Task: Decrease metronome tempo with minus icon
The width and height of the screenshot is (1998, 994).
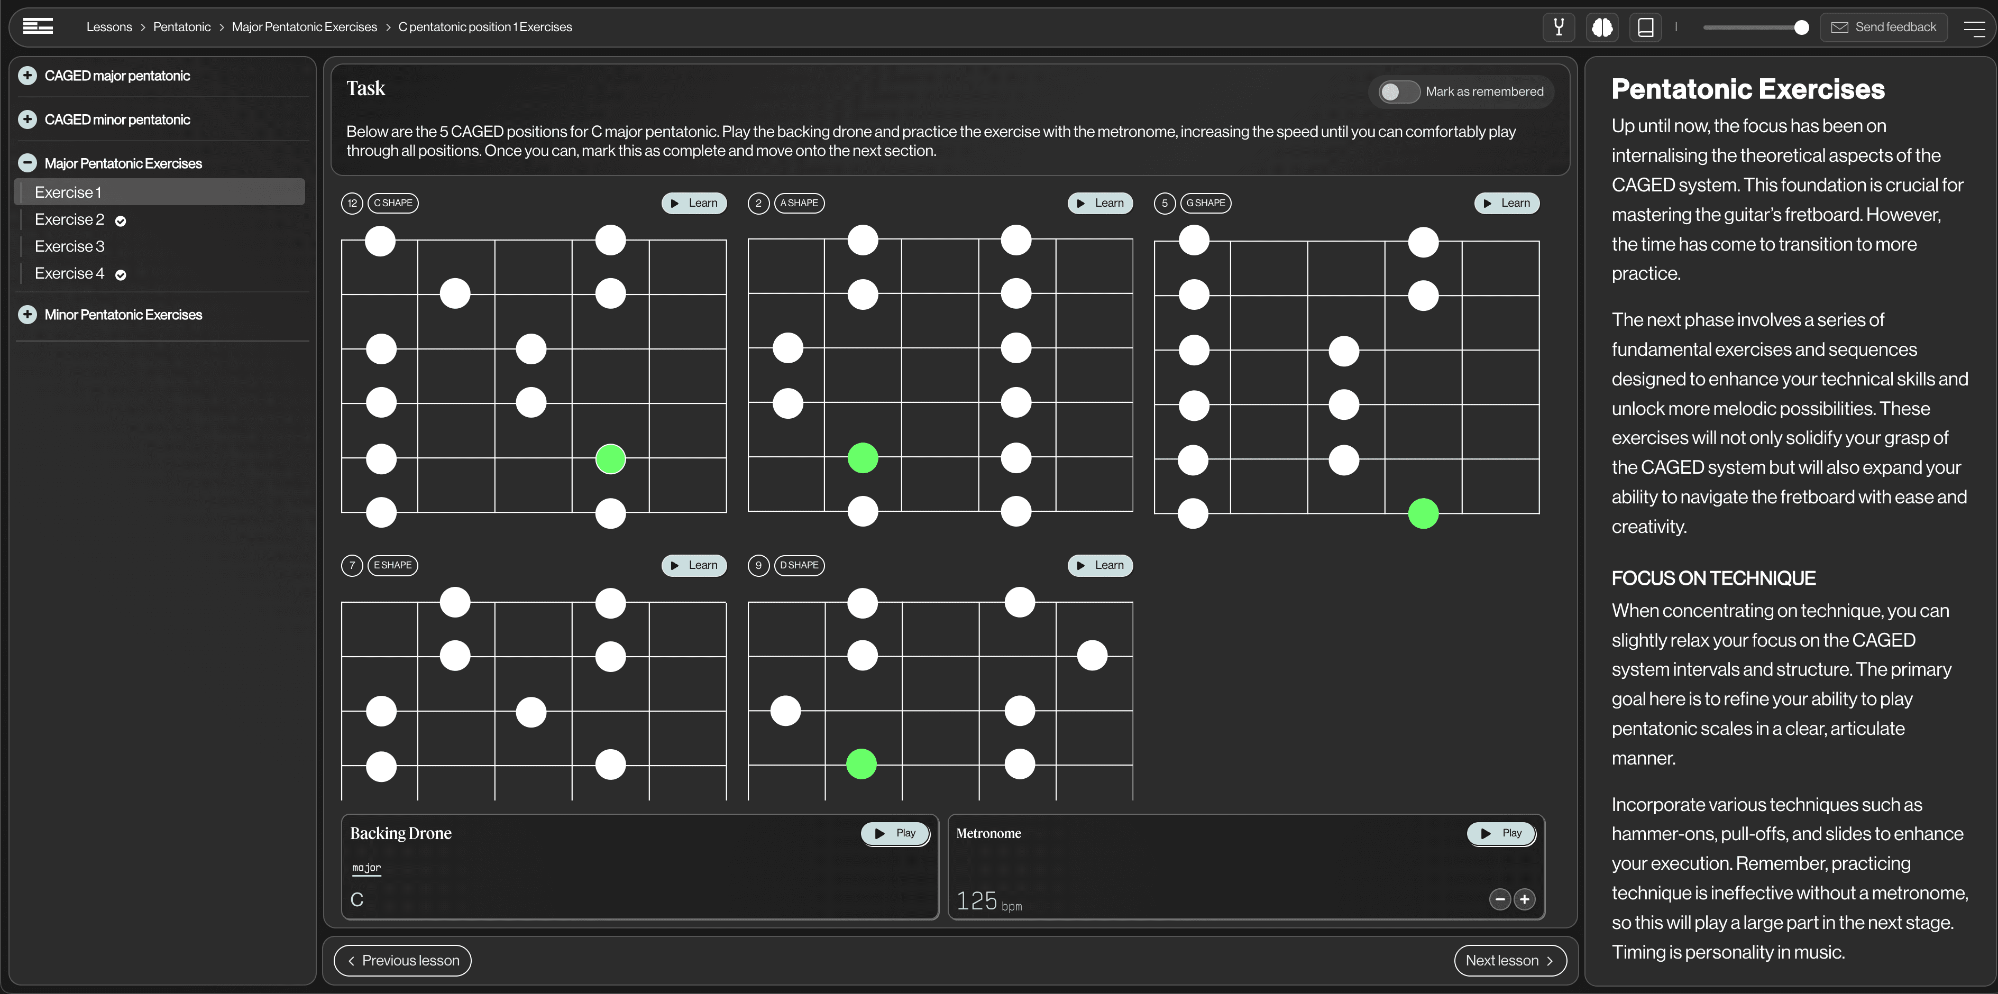Action: coord(1500,899)
